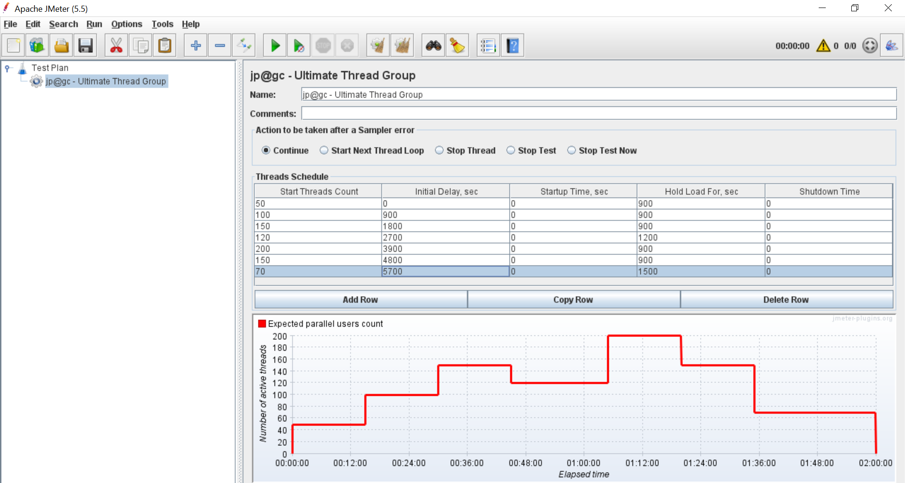Open the Plugins Manager feather icon
This screenshot has height=483, width=905.
[x=892, y=46]
